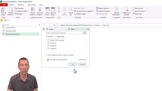162x91 pixels.
Task: Open the Quick Access Toolbar customize arrow
Action: click(9, 20)
